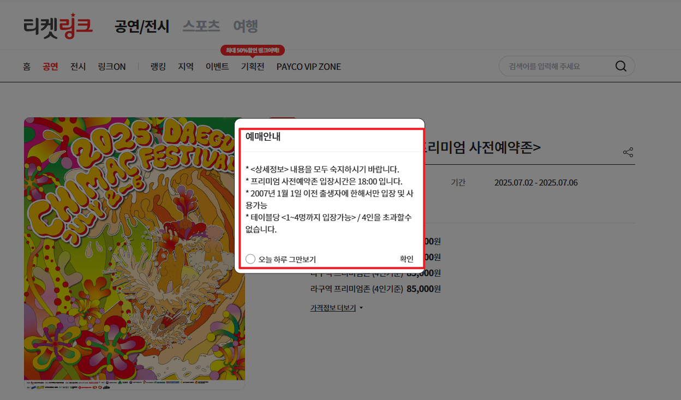Select the 공연 menu item
Image resolution: width=681 pixels, height=400 pixels.
(50, 66)
